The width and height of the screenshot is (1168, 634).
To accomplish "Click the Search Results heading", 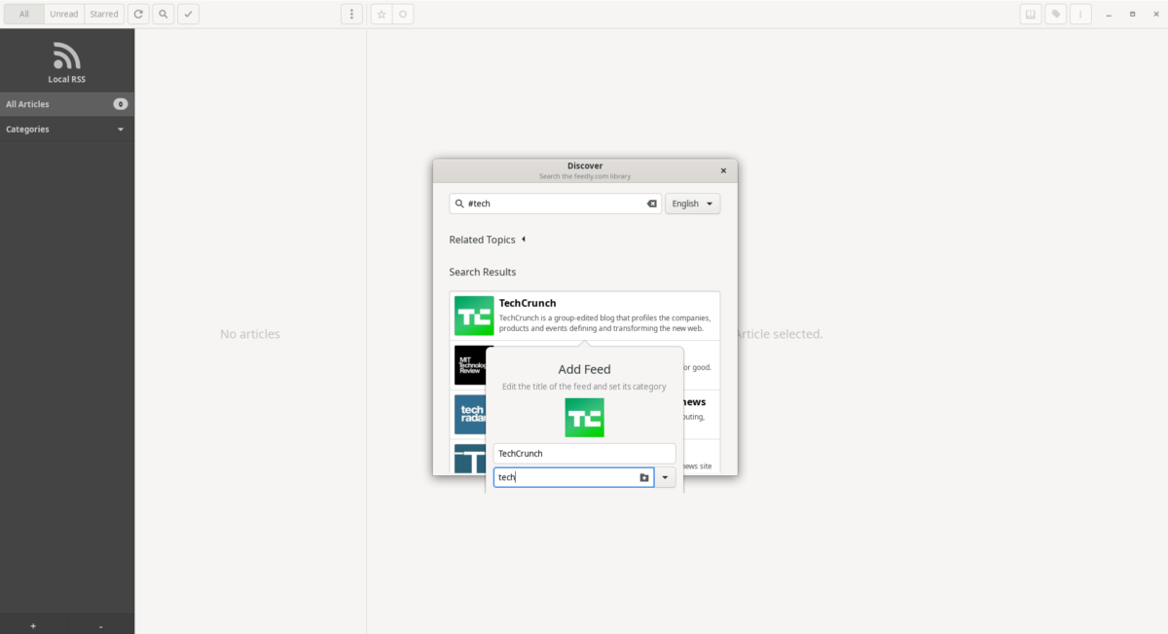I will 483,272.
